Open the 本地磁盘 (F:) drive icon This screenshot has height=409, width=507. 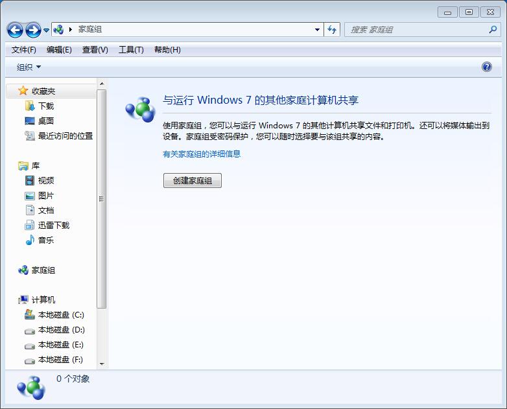coord(30,360)
